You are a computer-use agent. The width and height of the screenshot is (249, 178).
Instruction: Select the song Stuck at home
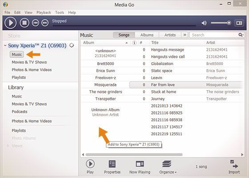pyautogui.click(x=164, y=92)
